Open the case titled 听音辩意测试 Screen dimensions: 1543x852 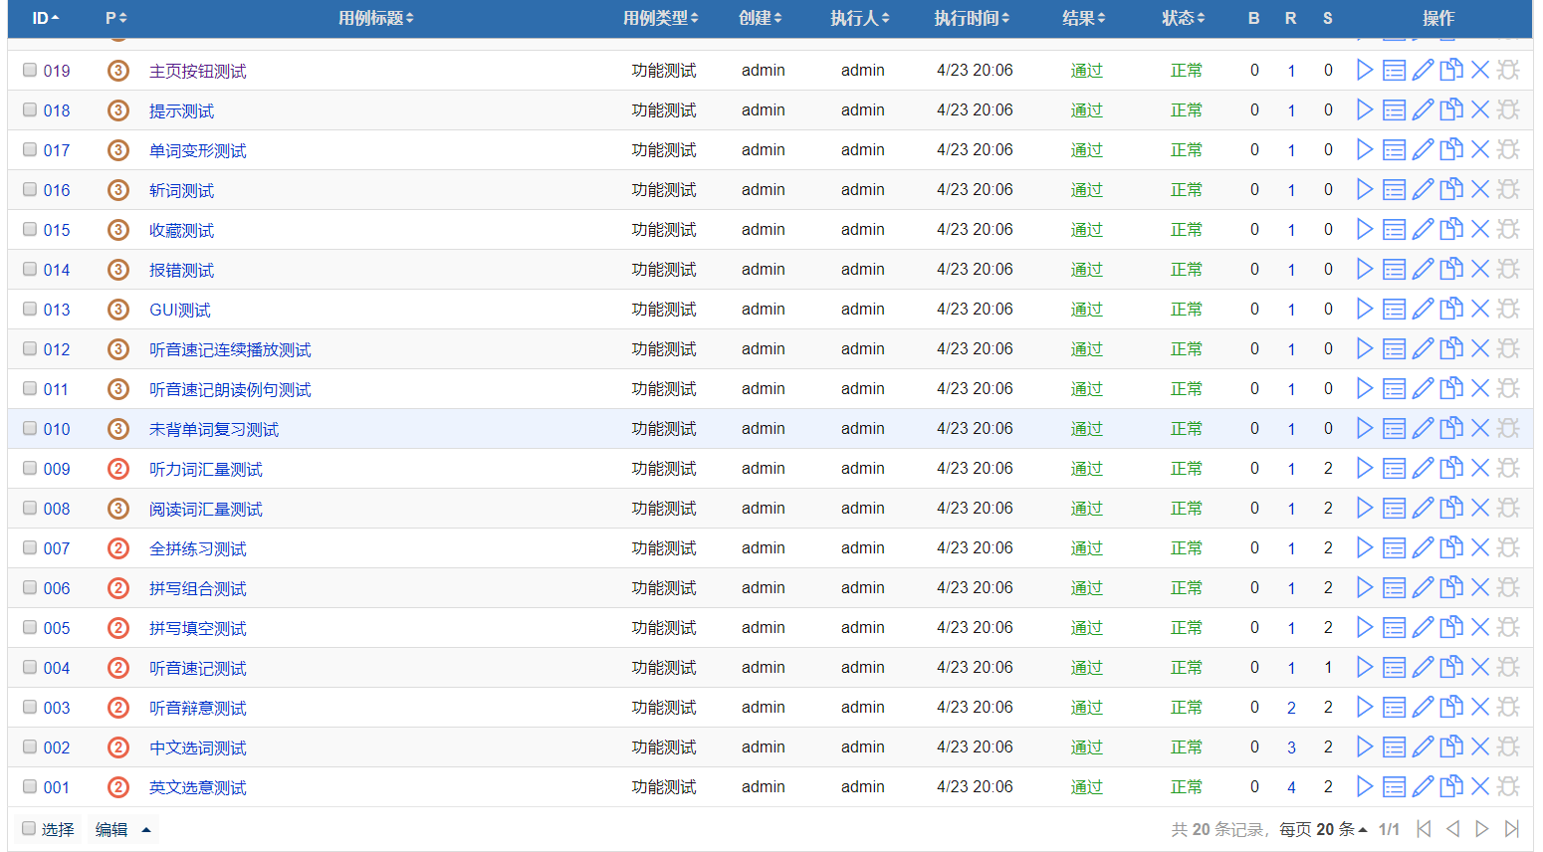198,708
